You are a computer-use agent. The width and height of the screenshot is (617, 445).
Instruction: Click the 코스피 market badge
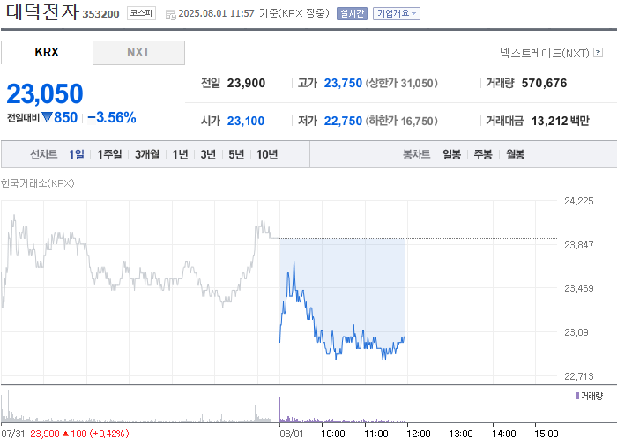[x=141, y=13]
